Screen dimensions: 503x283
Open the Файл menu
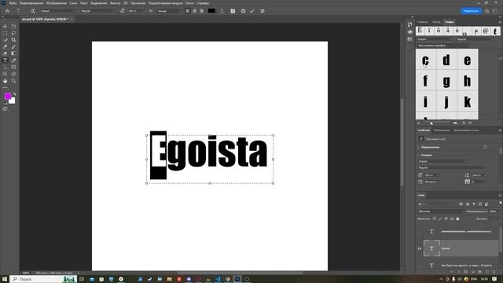[13, 3]
